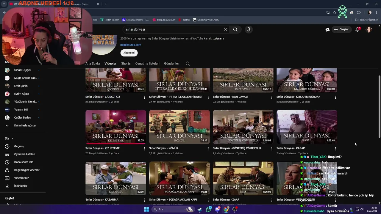Open more options for ÇİÇEKCİ KIZ video

click(144, 97)
